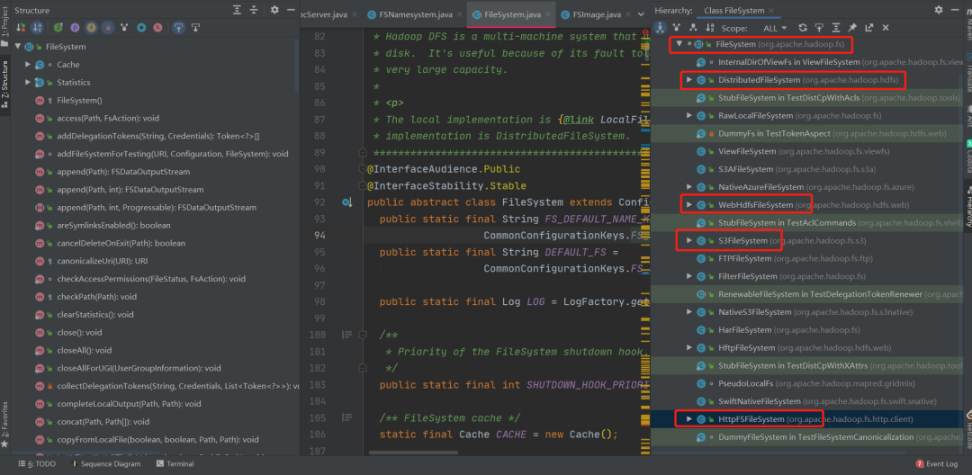The width and height of the screenshot is (972, 475).
Task: Expand the Cache node in Structure
Action: [x=28, y=65]
